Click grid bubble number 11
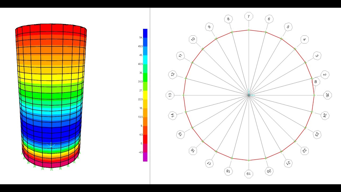Image resolution: width=341 pixels, height=192 pixels. pos(181,56)
